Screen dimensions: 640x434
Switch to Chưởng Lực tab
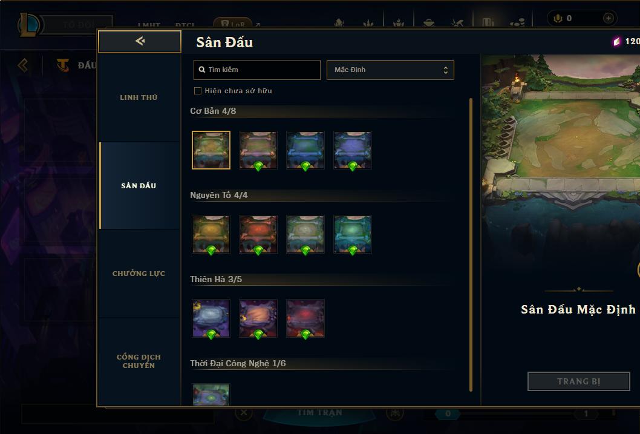pyautogui.click(x=139, y=274)
